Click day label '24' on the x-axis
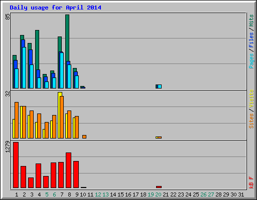This screenshot has height=200, width=257. tap(188, 194)
